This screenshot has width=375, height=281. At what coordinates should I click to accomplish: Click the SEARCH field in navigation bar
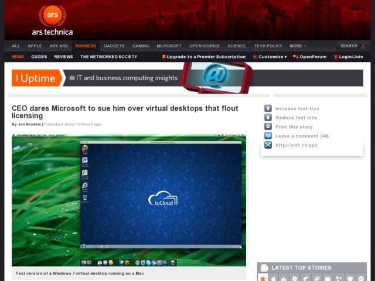[x=352, y=46]
